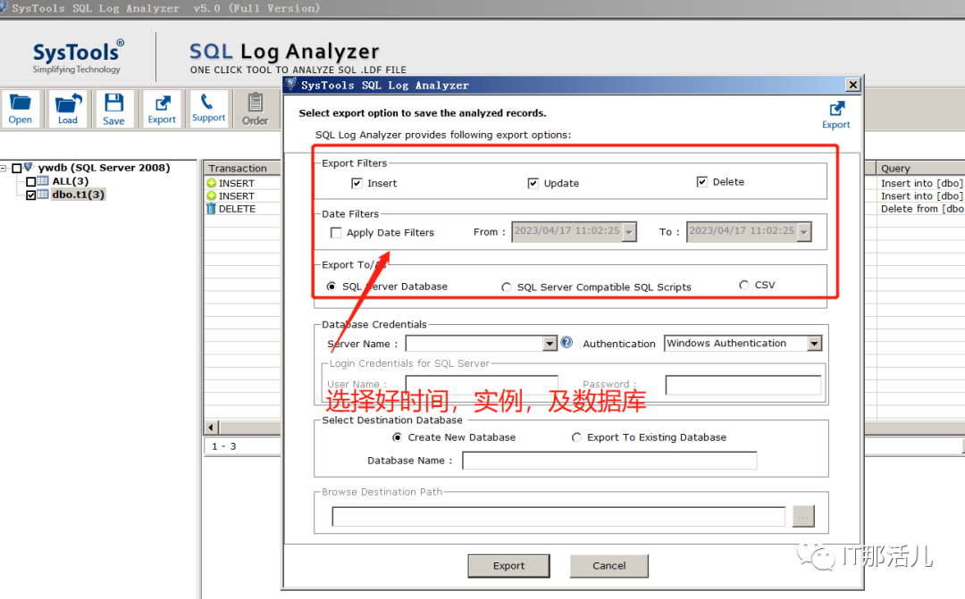The image size is (965, 599).
Task: Click the table icon beside dbo.t1(3)
Action: pyautogui.click(x=43, y=195)
